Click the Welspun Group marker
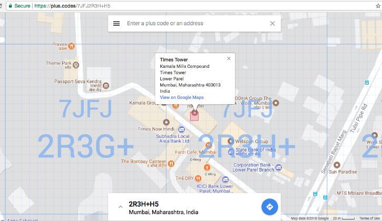Image resolution: width=382 pixels, height=221 pixels. click(x=230, y=141)
